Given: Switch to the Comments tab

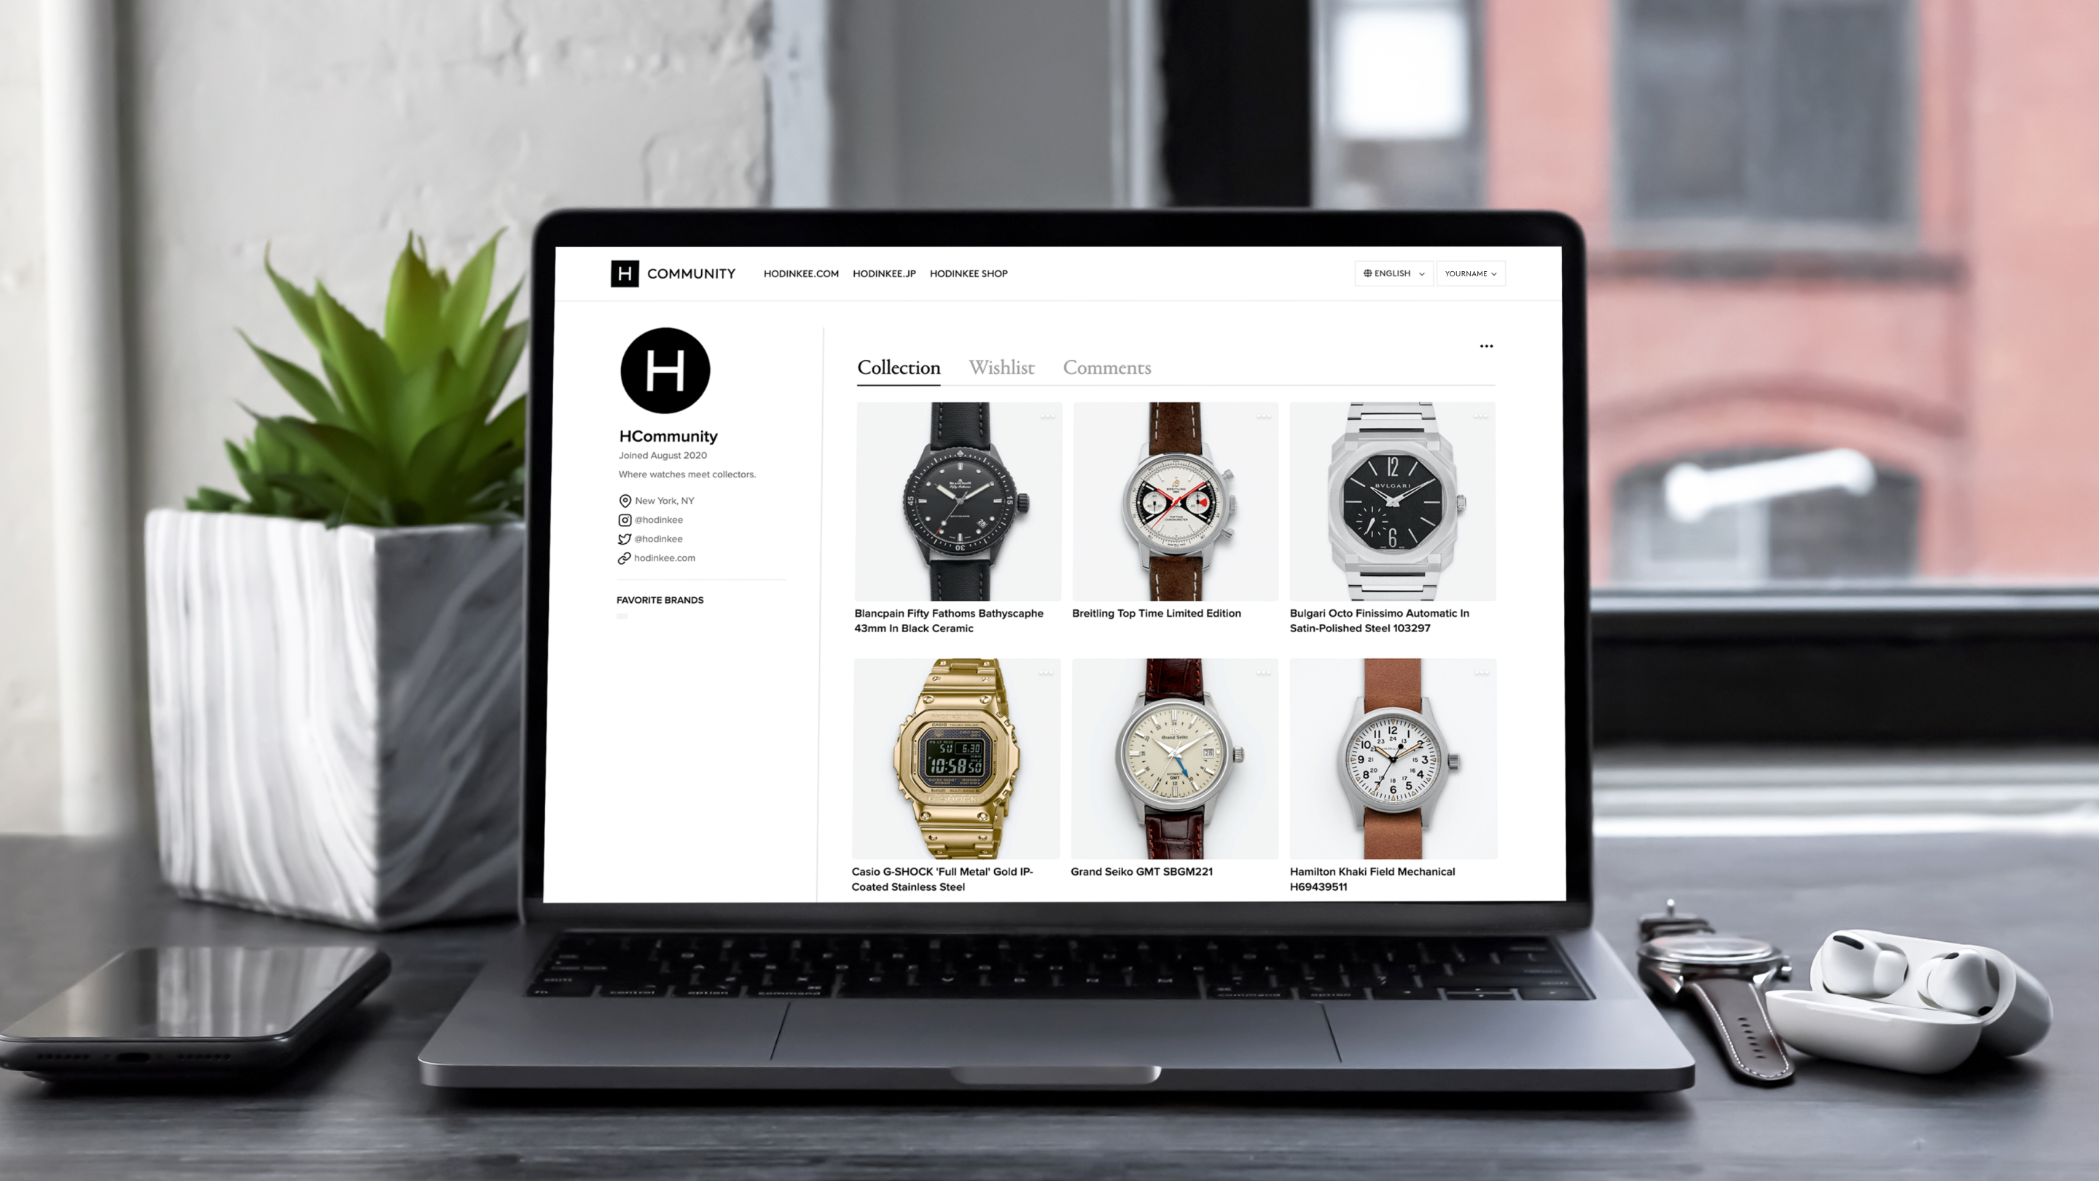Looking at the screenshot, I should [1106, 367].
